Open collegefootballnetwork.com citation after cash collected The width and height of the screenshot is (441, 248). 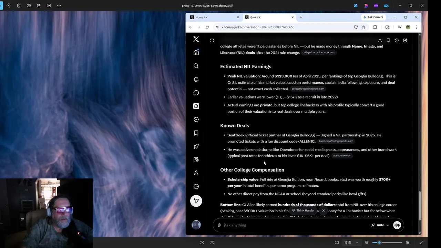point(308,89)
